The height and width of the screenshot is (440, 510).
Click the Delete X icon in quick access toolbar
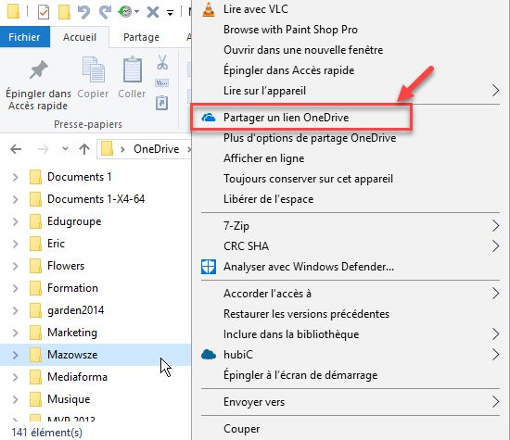pyautogui.click(x=153, y=13)
